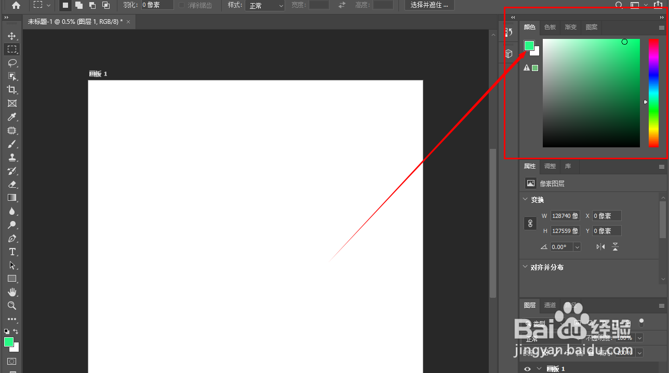Click the 选择并遮住 button
Screen dimensions: 669x373
point(429,5)
